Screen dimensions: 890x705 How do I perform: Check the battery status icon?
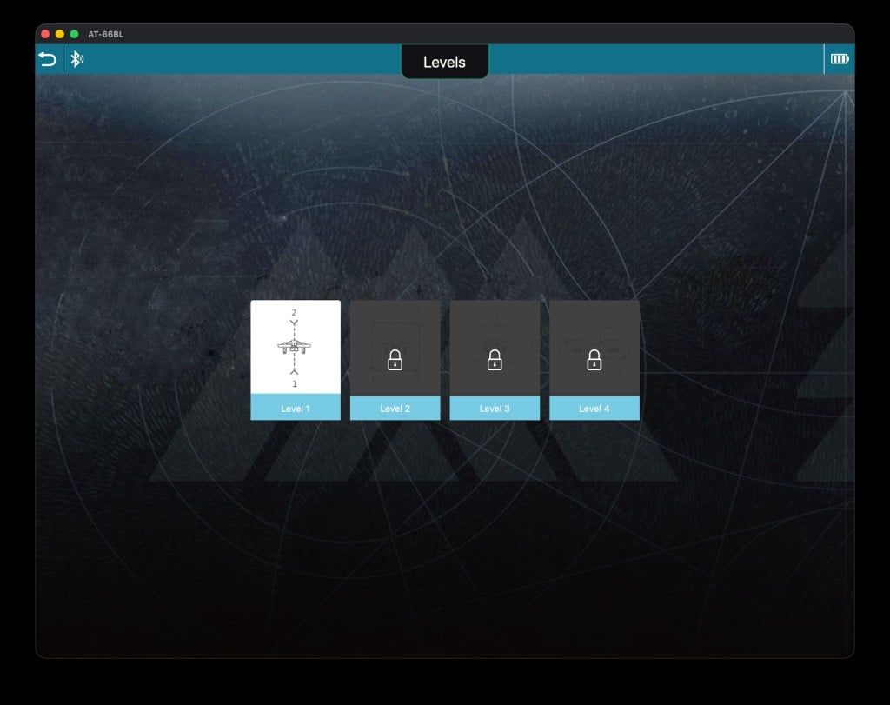(x=840, y=59)
